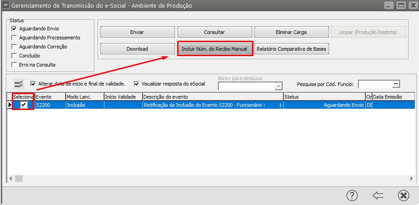Click the horizontal scrollbar thumb

pyautogui.click(x=19, y=178)
